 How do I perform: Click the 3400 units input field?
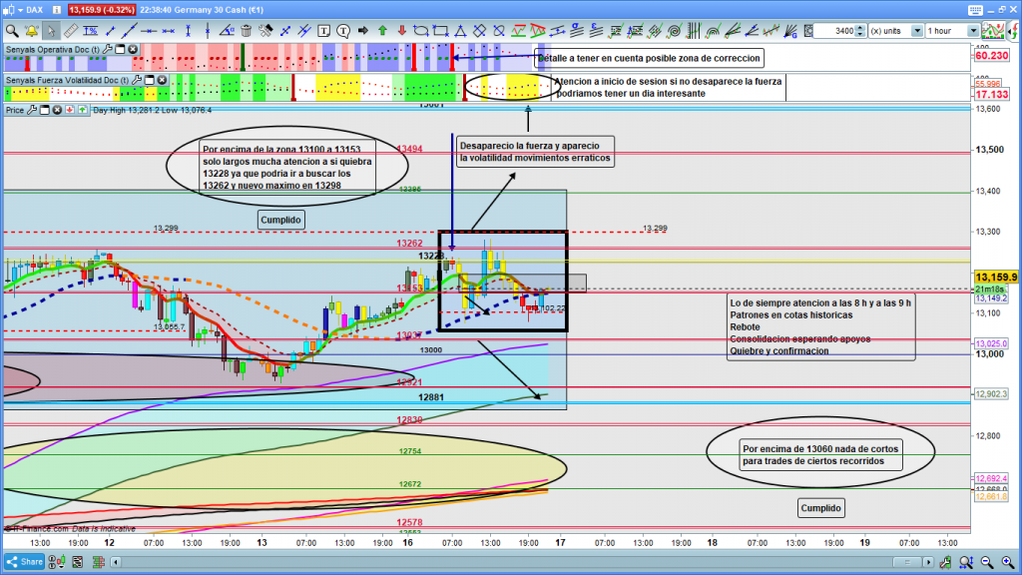coord(836,31)
